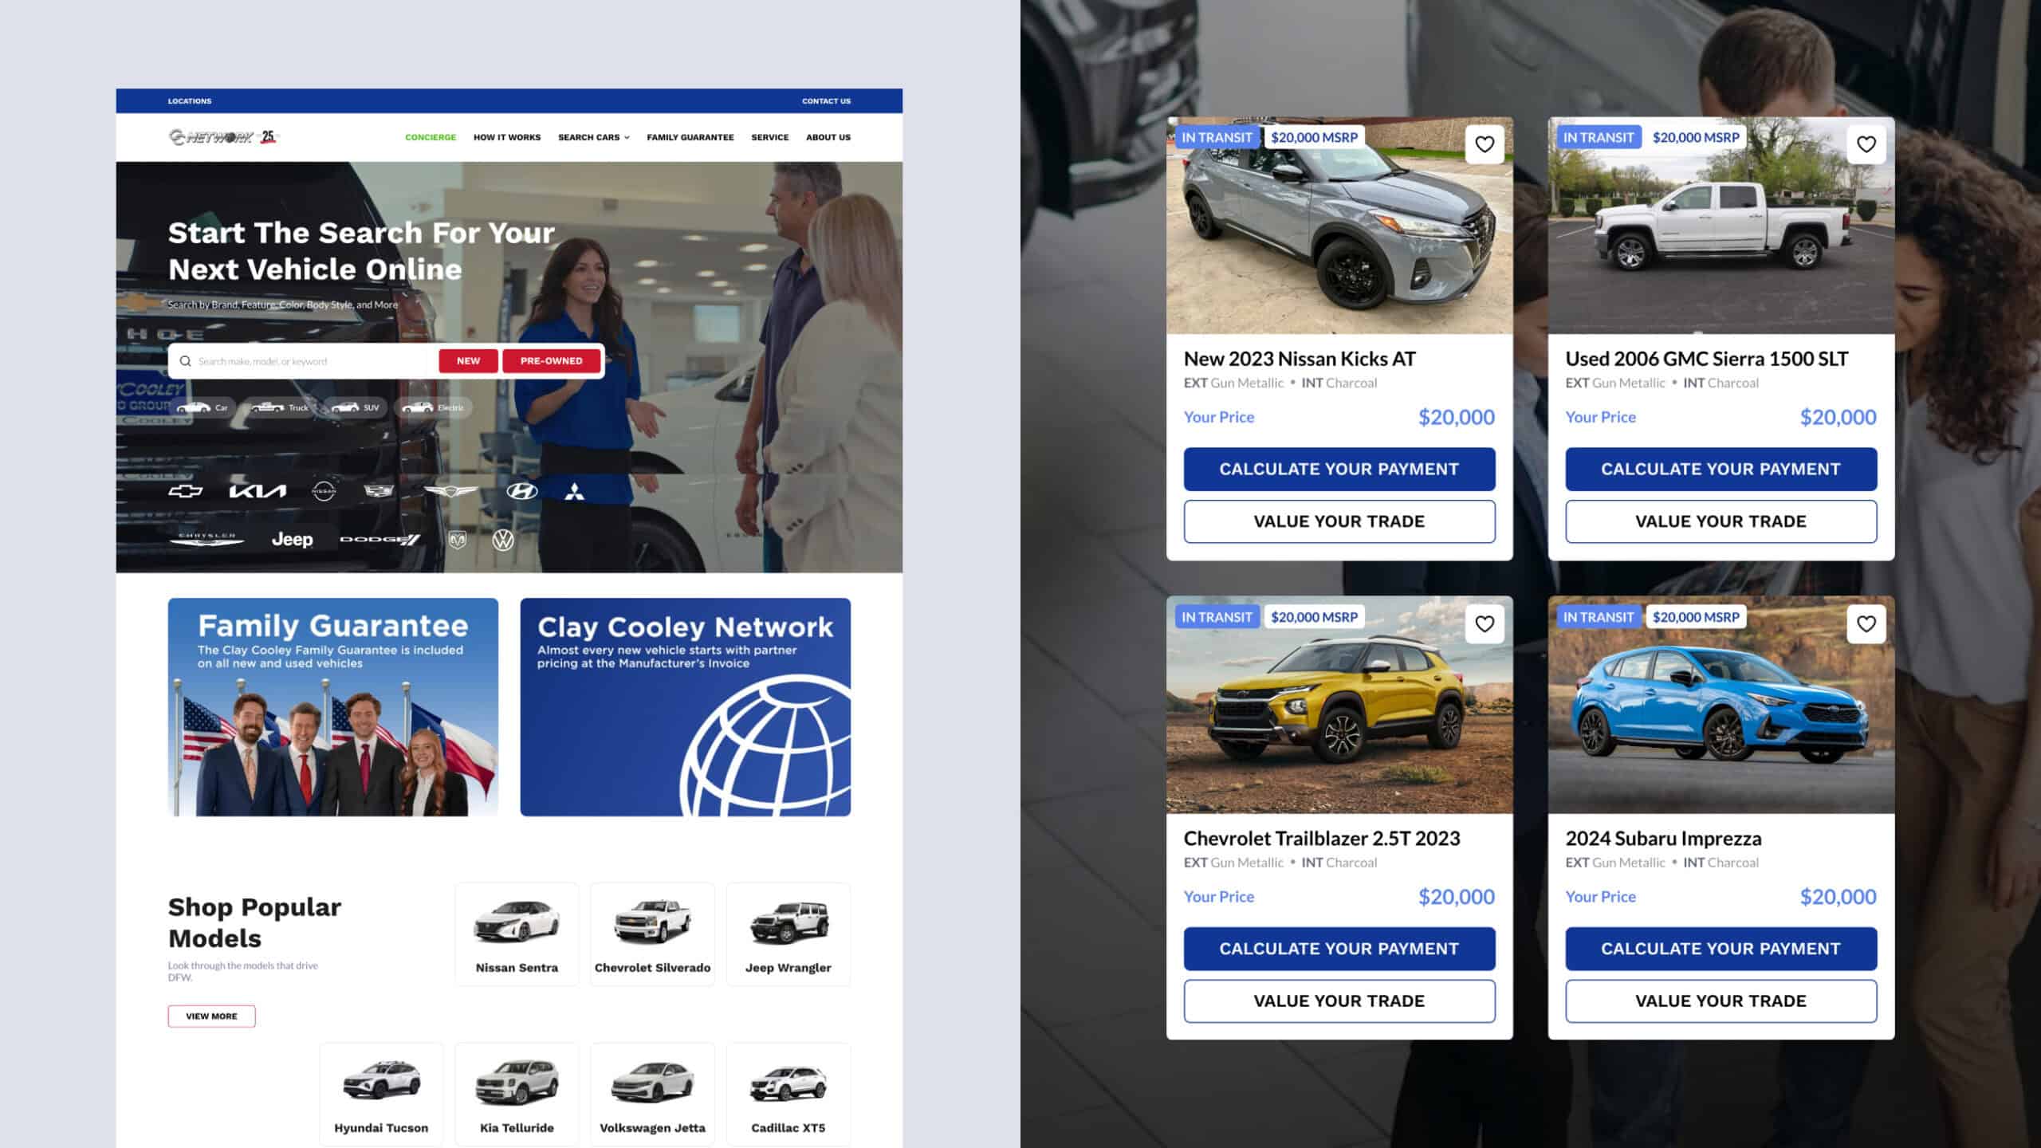Click the "2024 Subaru Imprezza" title
Image resolution: width=2041 pixels, height=1148 pixels.
pyautogui.click(x=1663, y=839)
